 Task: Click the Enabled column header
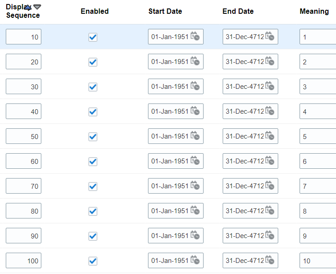(x=95, y=11)
